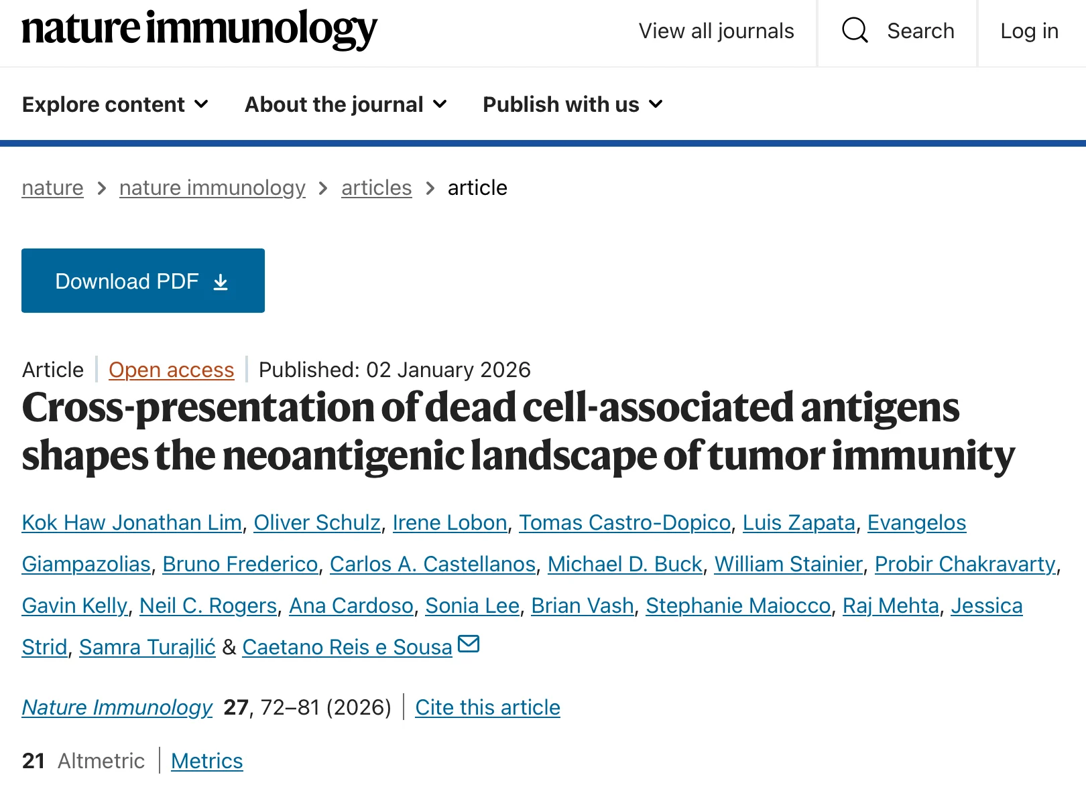Expand the Explore content menu

click(115, 104)
